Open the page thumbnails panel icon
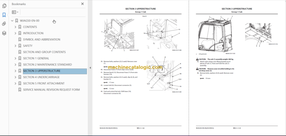 (x=4, y=6)
